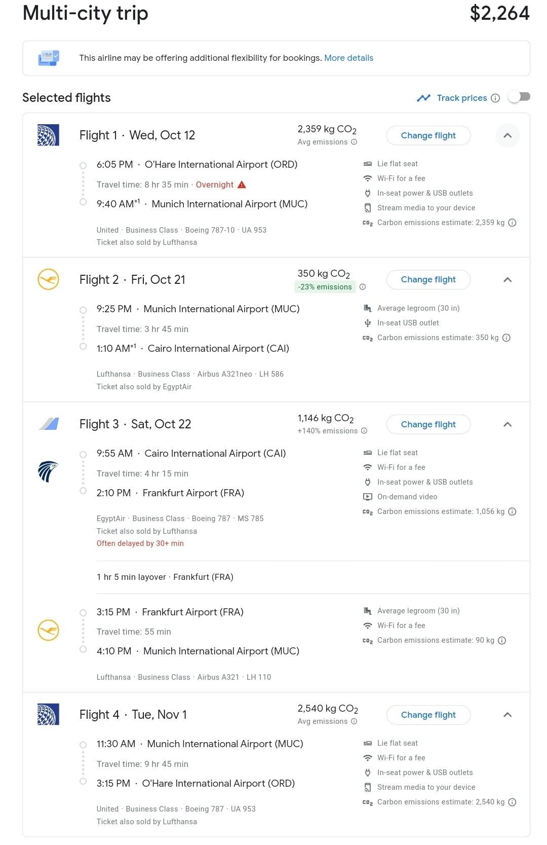Change flight for Tue, Nov 1
The height and width of the screenshot is (845, 547).
[428, 715]
